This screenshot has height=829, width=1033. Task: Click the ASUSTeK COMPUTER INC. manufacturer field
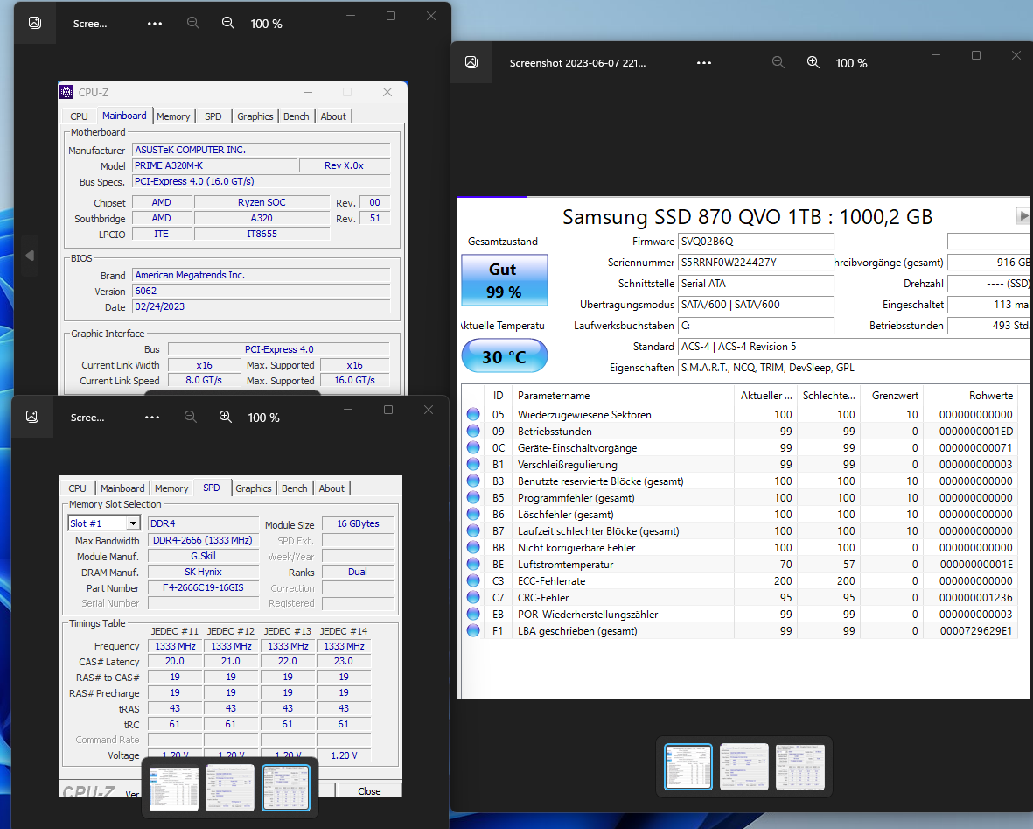(x=262, y=150)
